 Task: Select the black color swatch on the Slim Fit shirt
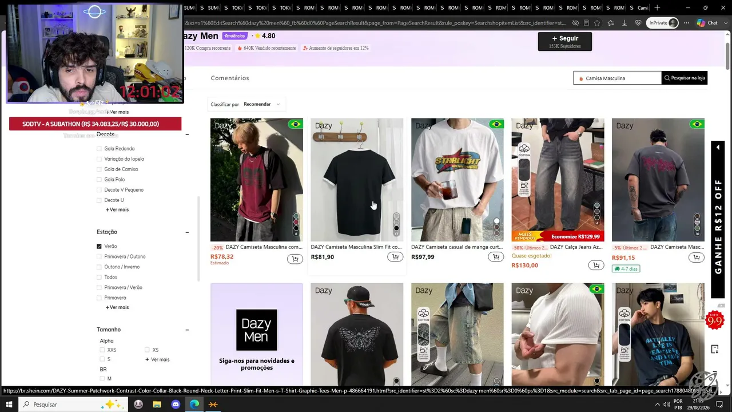pyautogui.click(x=396, y=228)
